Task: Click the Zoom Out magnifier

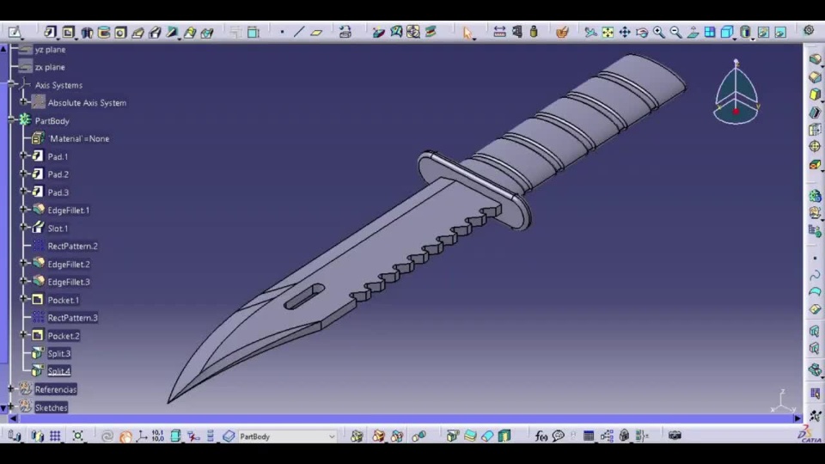Action: click(675, 32)
